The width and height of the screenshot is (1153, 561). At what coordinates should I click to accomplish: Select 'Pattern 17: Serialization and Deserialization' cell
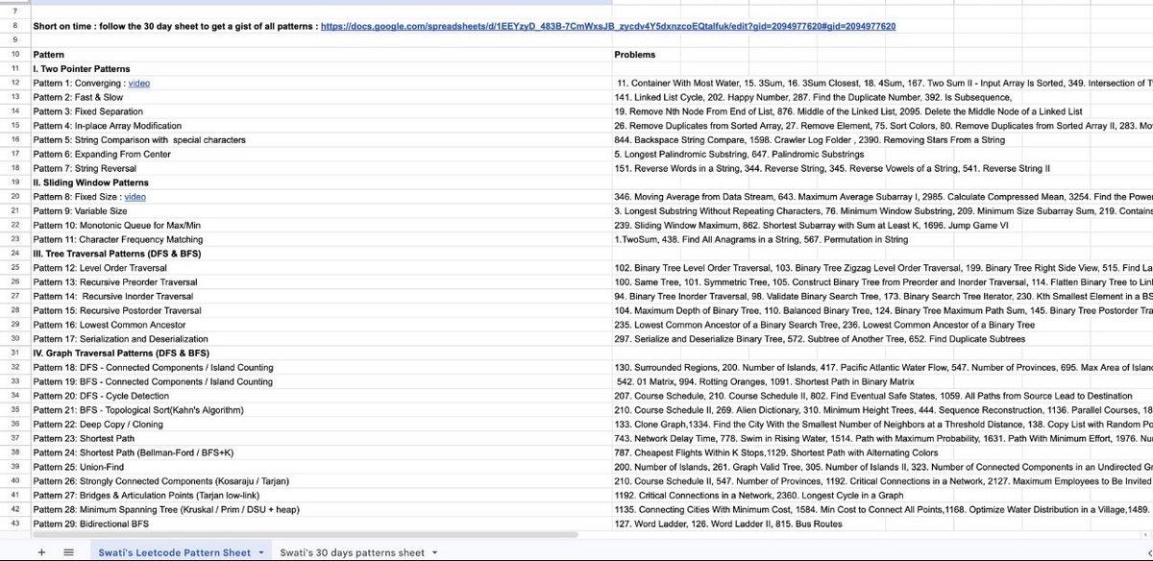(320, 338)
